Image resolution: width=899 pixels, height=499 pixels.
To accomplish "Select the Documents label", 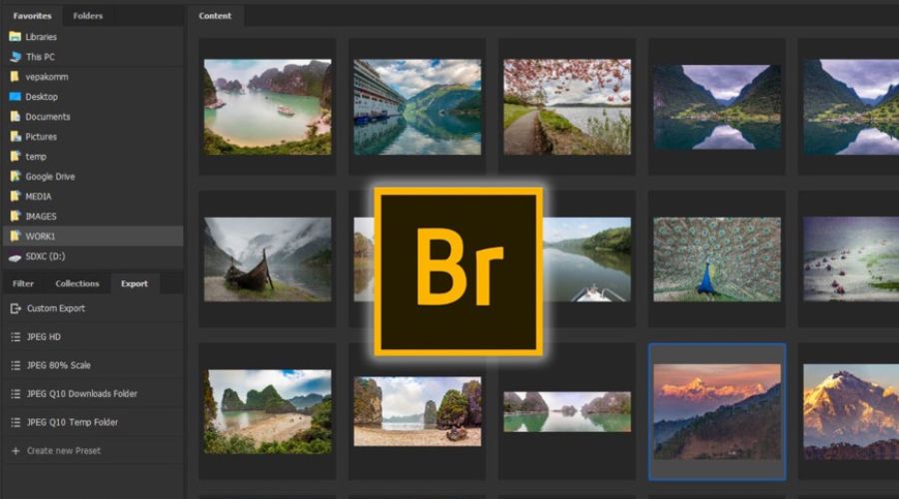I will click(48, 117).
